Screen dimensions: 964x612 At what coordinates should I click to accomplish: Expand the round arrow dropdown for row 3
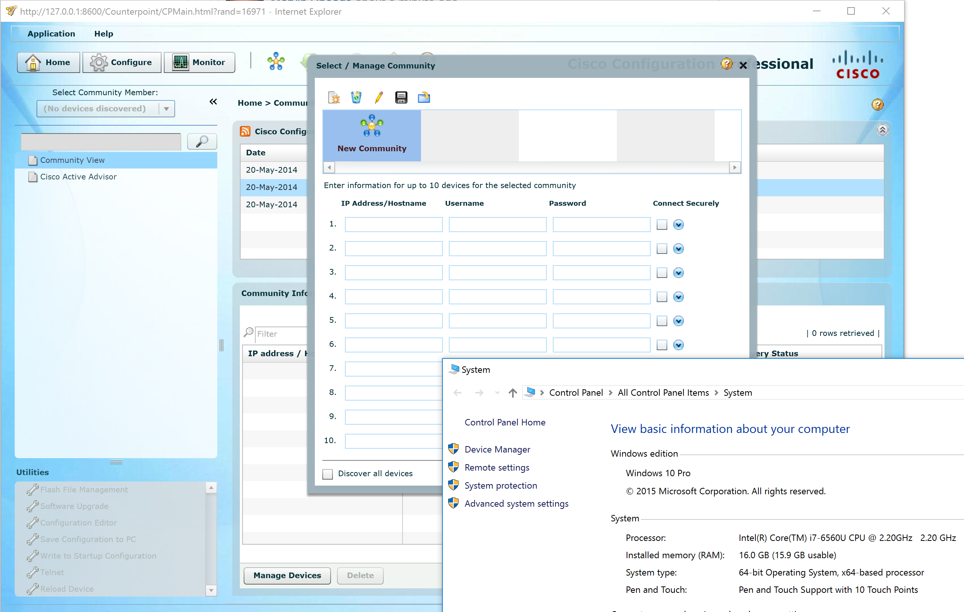pos(678,273)
